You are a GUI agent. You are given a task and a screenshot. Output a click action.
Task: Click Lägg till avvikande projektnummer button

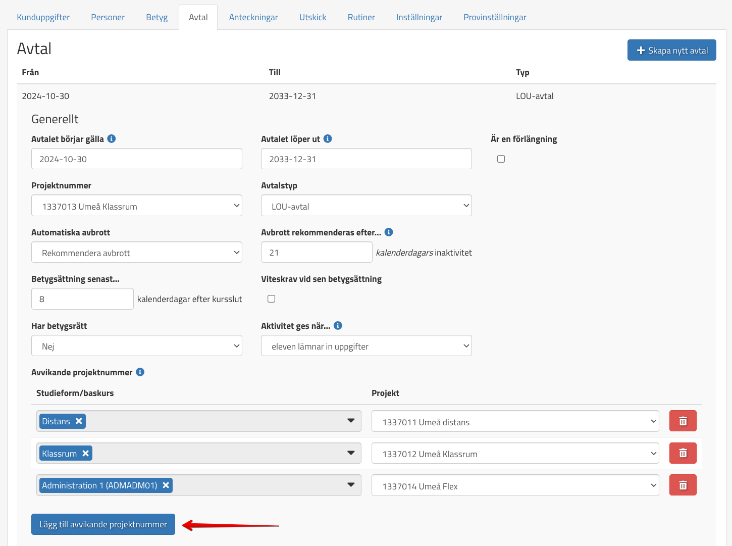point(103,524)
